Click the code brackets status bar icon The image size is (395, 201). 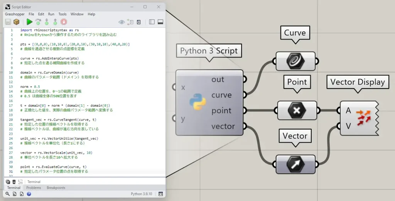pyautogui.click(x=160, y=194)
